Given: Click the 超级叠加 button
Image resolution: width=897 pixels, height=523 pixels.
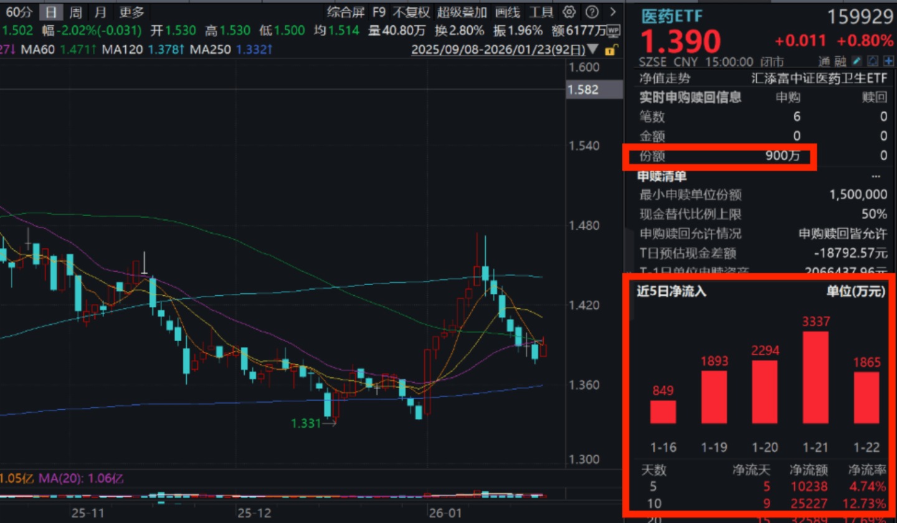Looking at the screenshot, I should point(462,12).
